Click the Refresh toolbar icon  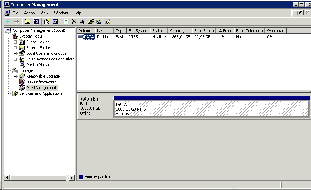coord(66,21)
